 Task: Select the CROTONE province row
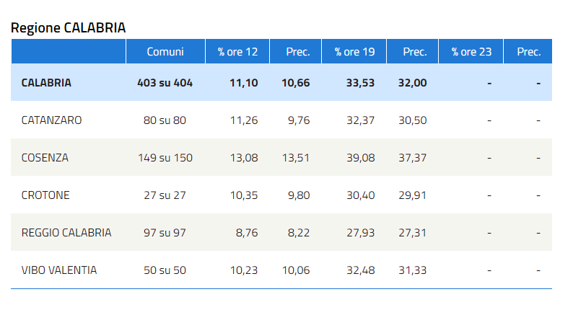coord(281,195)
